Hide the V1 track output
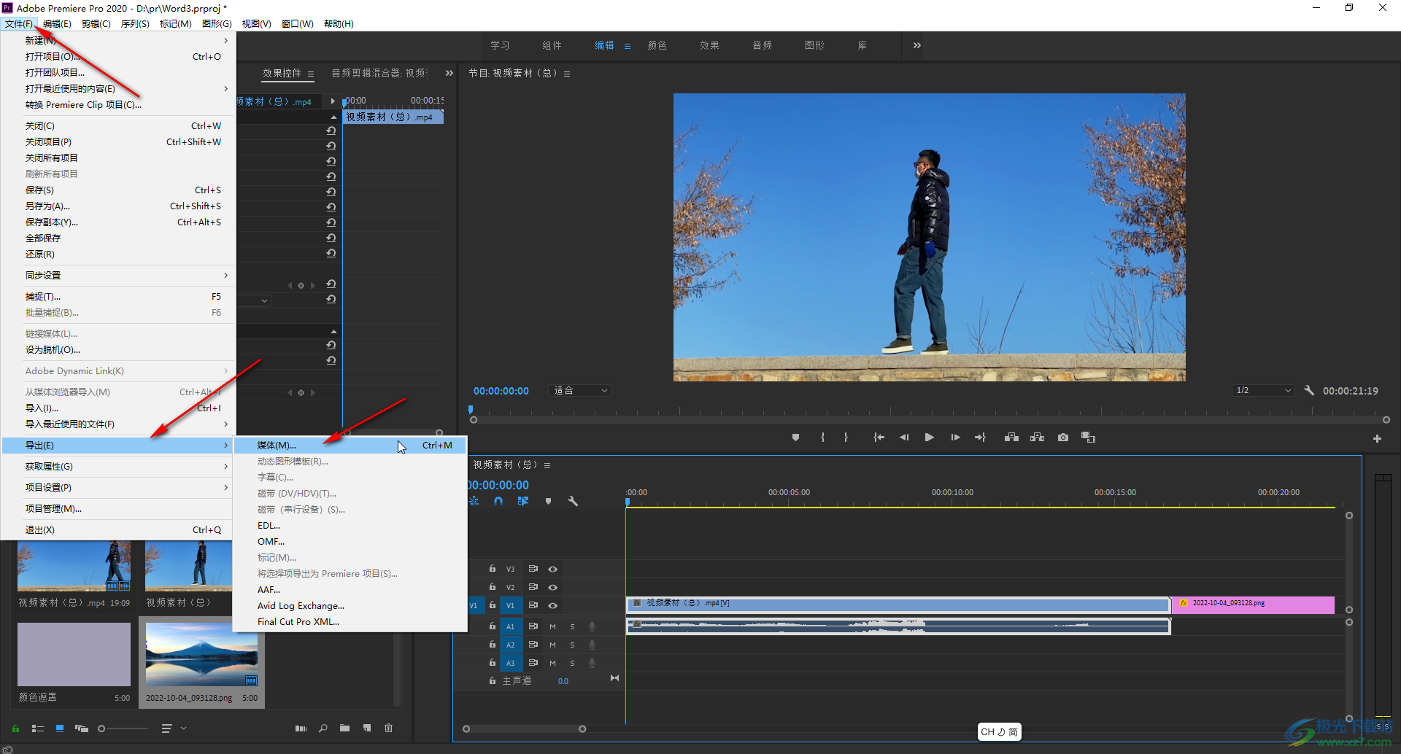This screenshot has width=1401, height=754. [x=553, y=605]
